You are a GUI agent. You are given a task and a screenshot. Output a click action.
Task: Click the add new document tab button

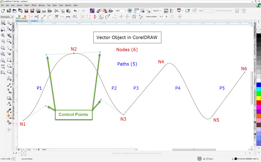coord(42,21)
